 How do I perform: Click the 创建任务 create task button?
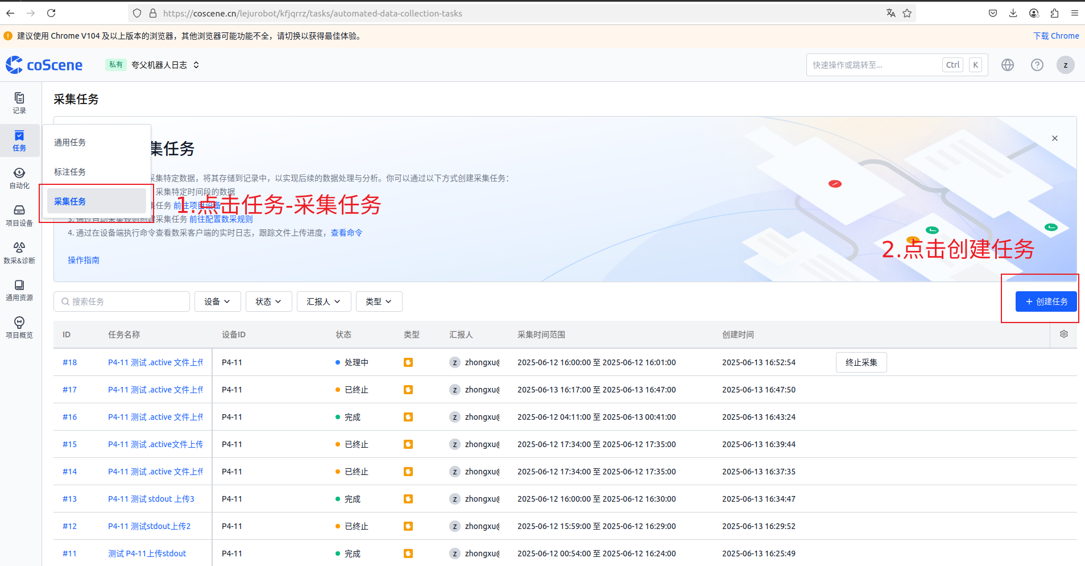click(1046, 301)
